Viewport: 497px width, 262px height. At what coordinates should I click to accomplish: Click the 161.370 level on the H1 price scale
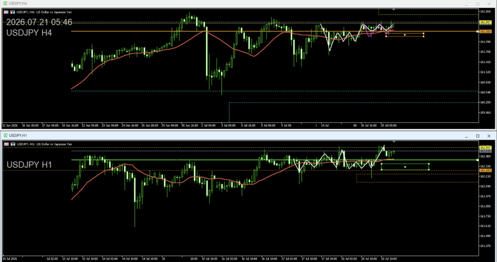point(485,246)
